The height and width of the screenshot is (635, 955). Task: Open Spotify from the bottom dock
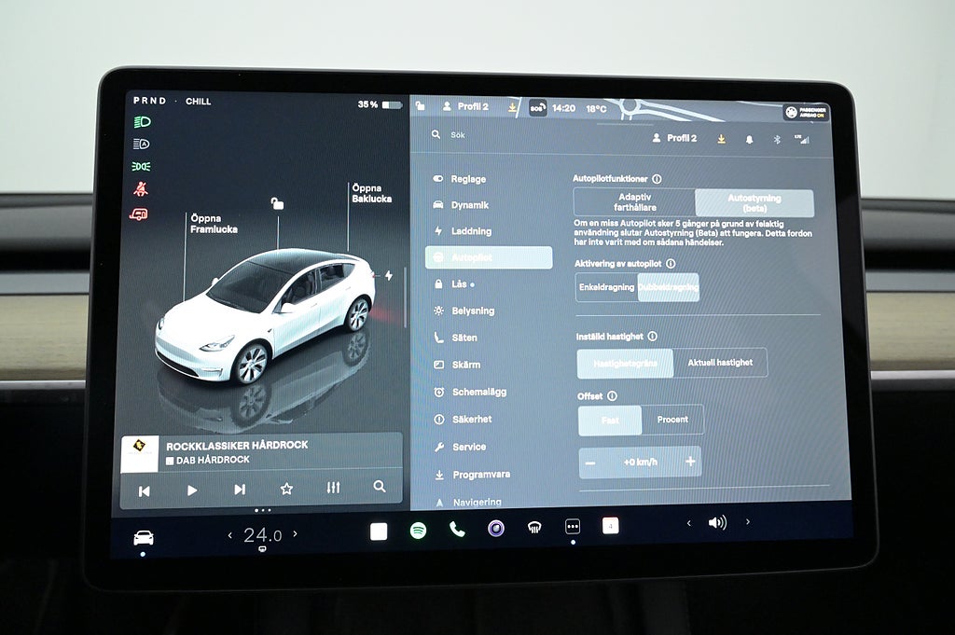(418, 530)
